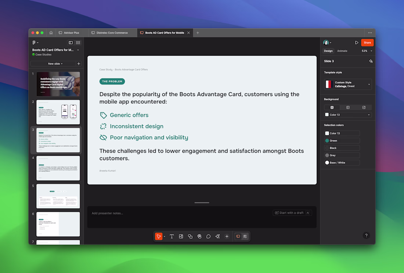The image size is (404, 273).
Task: Click the AI style icon next to Slide 3
Action: 371,61
